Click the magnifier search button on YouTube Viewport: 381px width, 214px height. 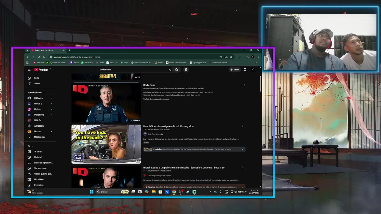(177, 70)
